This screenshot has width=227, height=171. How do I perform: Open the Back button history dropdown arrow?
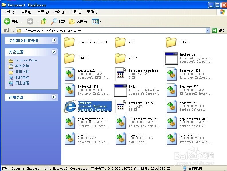22,21
